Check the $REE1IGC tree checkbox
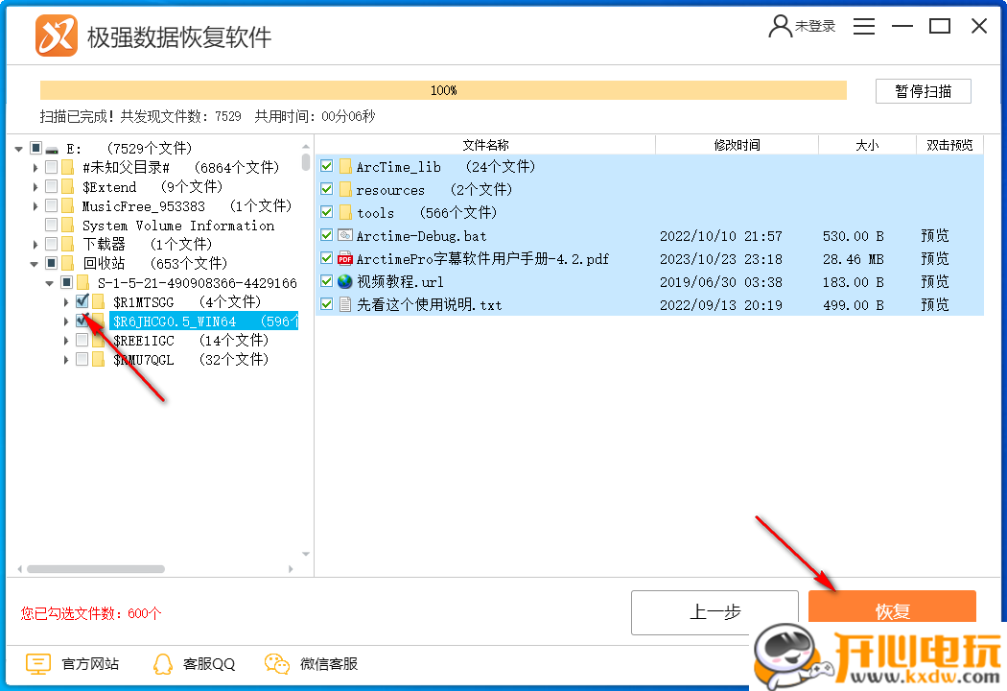 [x=82, y=340]
